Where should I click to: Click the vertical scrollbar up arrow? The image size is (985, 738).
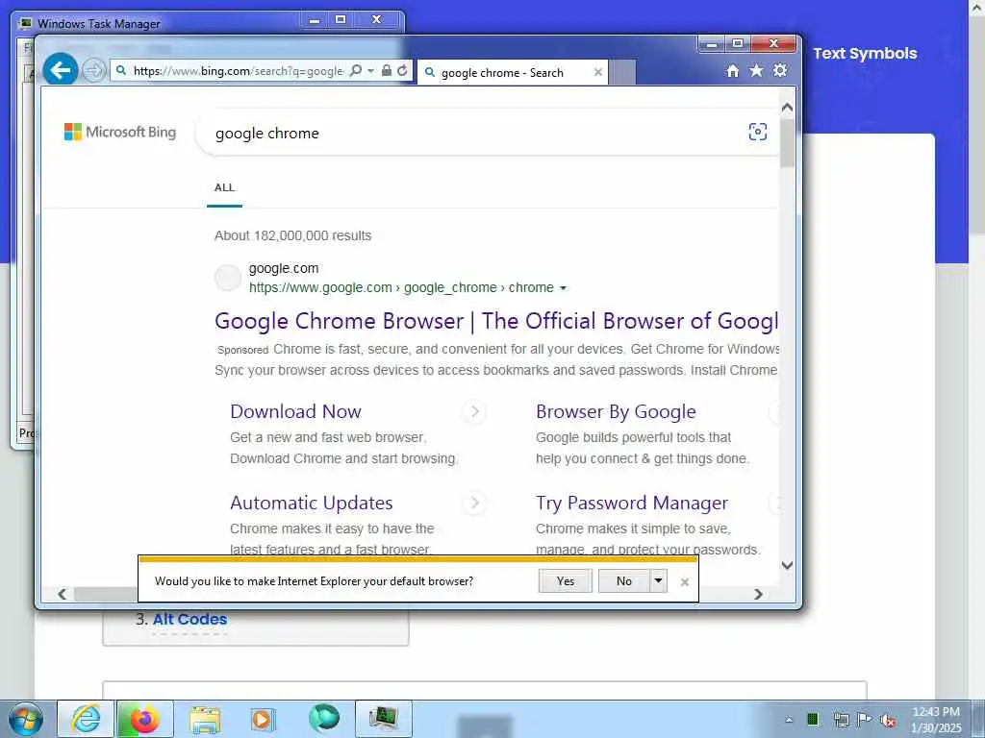787,108
